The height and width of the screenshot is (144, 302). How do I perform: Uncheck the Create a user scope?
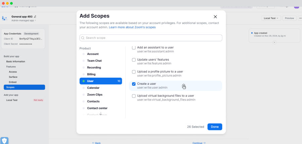point(134,84)
